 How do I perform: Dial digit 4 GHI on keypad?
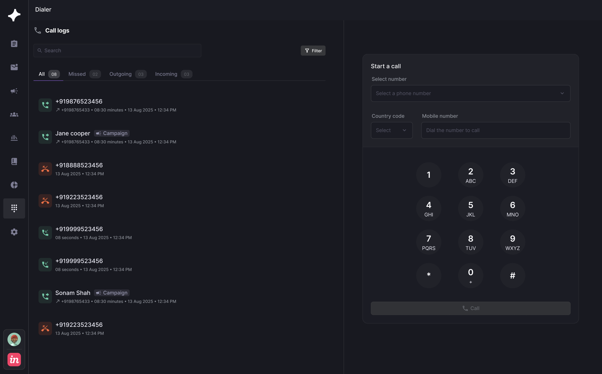(429, 208)
